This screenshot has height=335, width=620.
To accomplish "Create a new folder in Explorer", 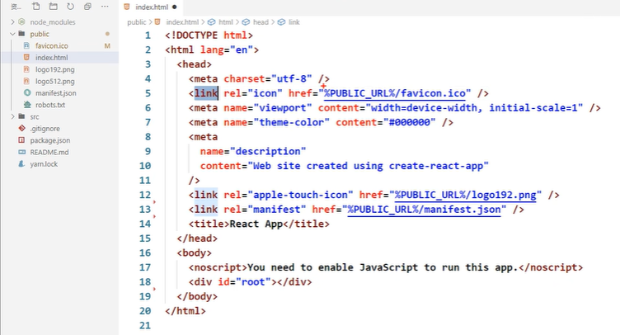I will (x=53, y=7).
